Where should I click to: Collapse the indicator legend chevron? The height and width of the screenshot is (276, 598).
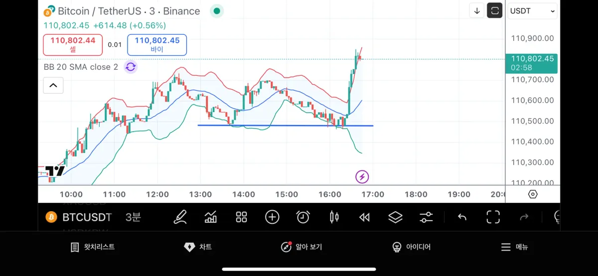pyautogui.click(x=53, y=86)
